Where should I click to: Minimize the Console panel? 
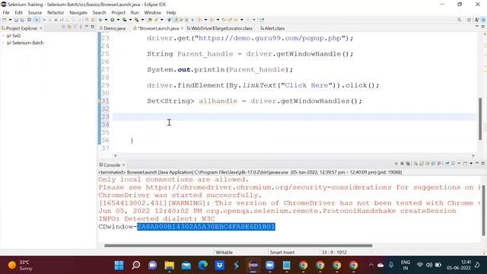pyautogui.click(x=477, y=163)
